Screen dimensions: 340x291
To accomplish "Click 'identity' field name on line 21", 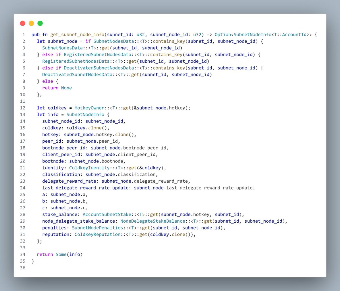I will pos(53,168).
